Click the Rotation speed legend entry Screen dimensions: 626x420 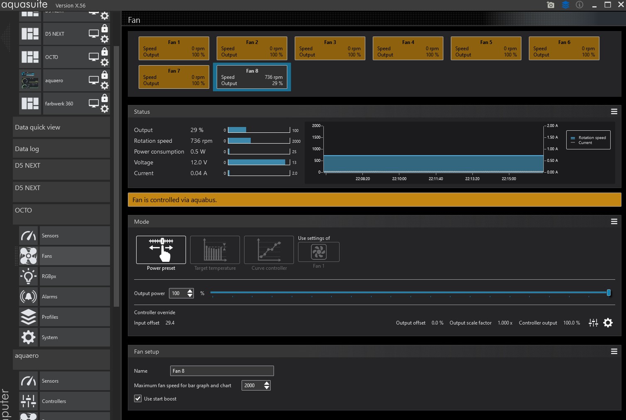589,138
